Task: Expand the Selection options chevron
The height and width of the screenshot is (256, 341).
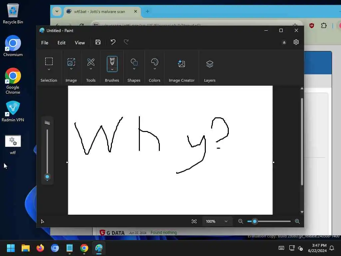Action: coord(49,69)
